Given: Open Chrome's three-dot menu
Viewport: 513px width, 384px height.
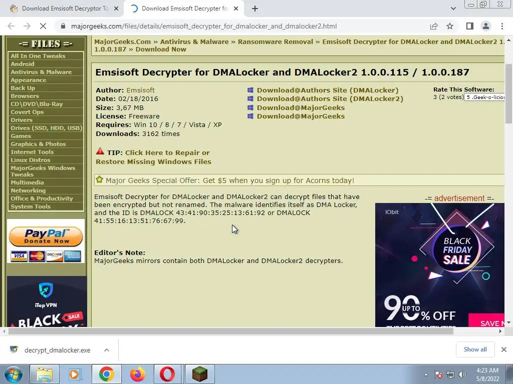Looking at the screenshot, I should pyautogui.click(x=502, y=26).
